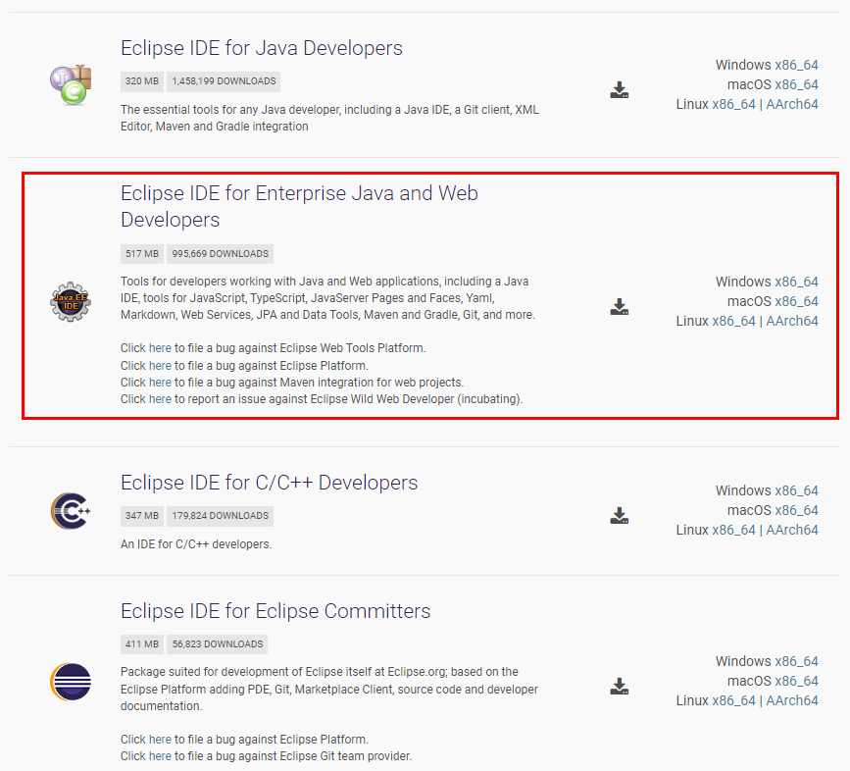
Task: Click 'here' to file Maven integration bug
Action: click(x=160, y=383)
